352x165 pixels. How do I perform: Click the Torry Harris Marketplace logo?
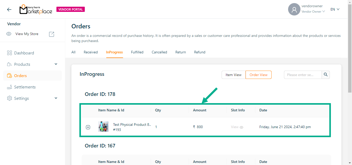[36, 10]
